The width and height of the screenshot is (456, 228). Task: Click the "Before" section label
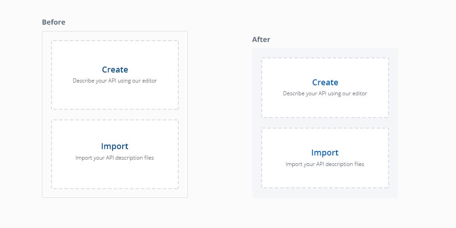pyautogui.click(x=53, y=22)
